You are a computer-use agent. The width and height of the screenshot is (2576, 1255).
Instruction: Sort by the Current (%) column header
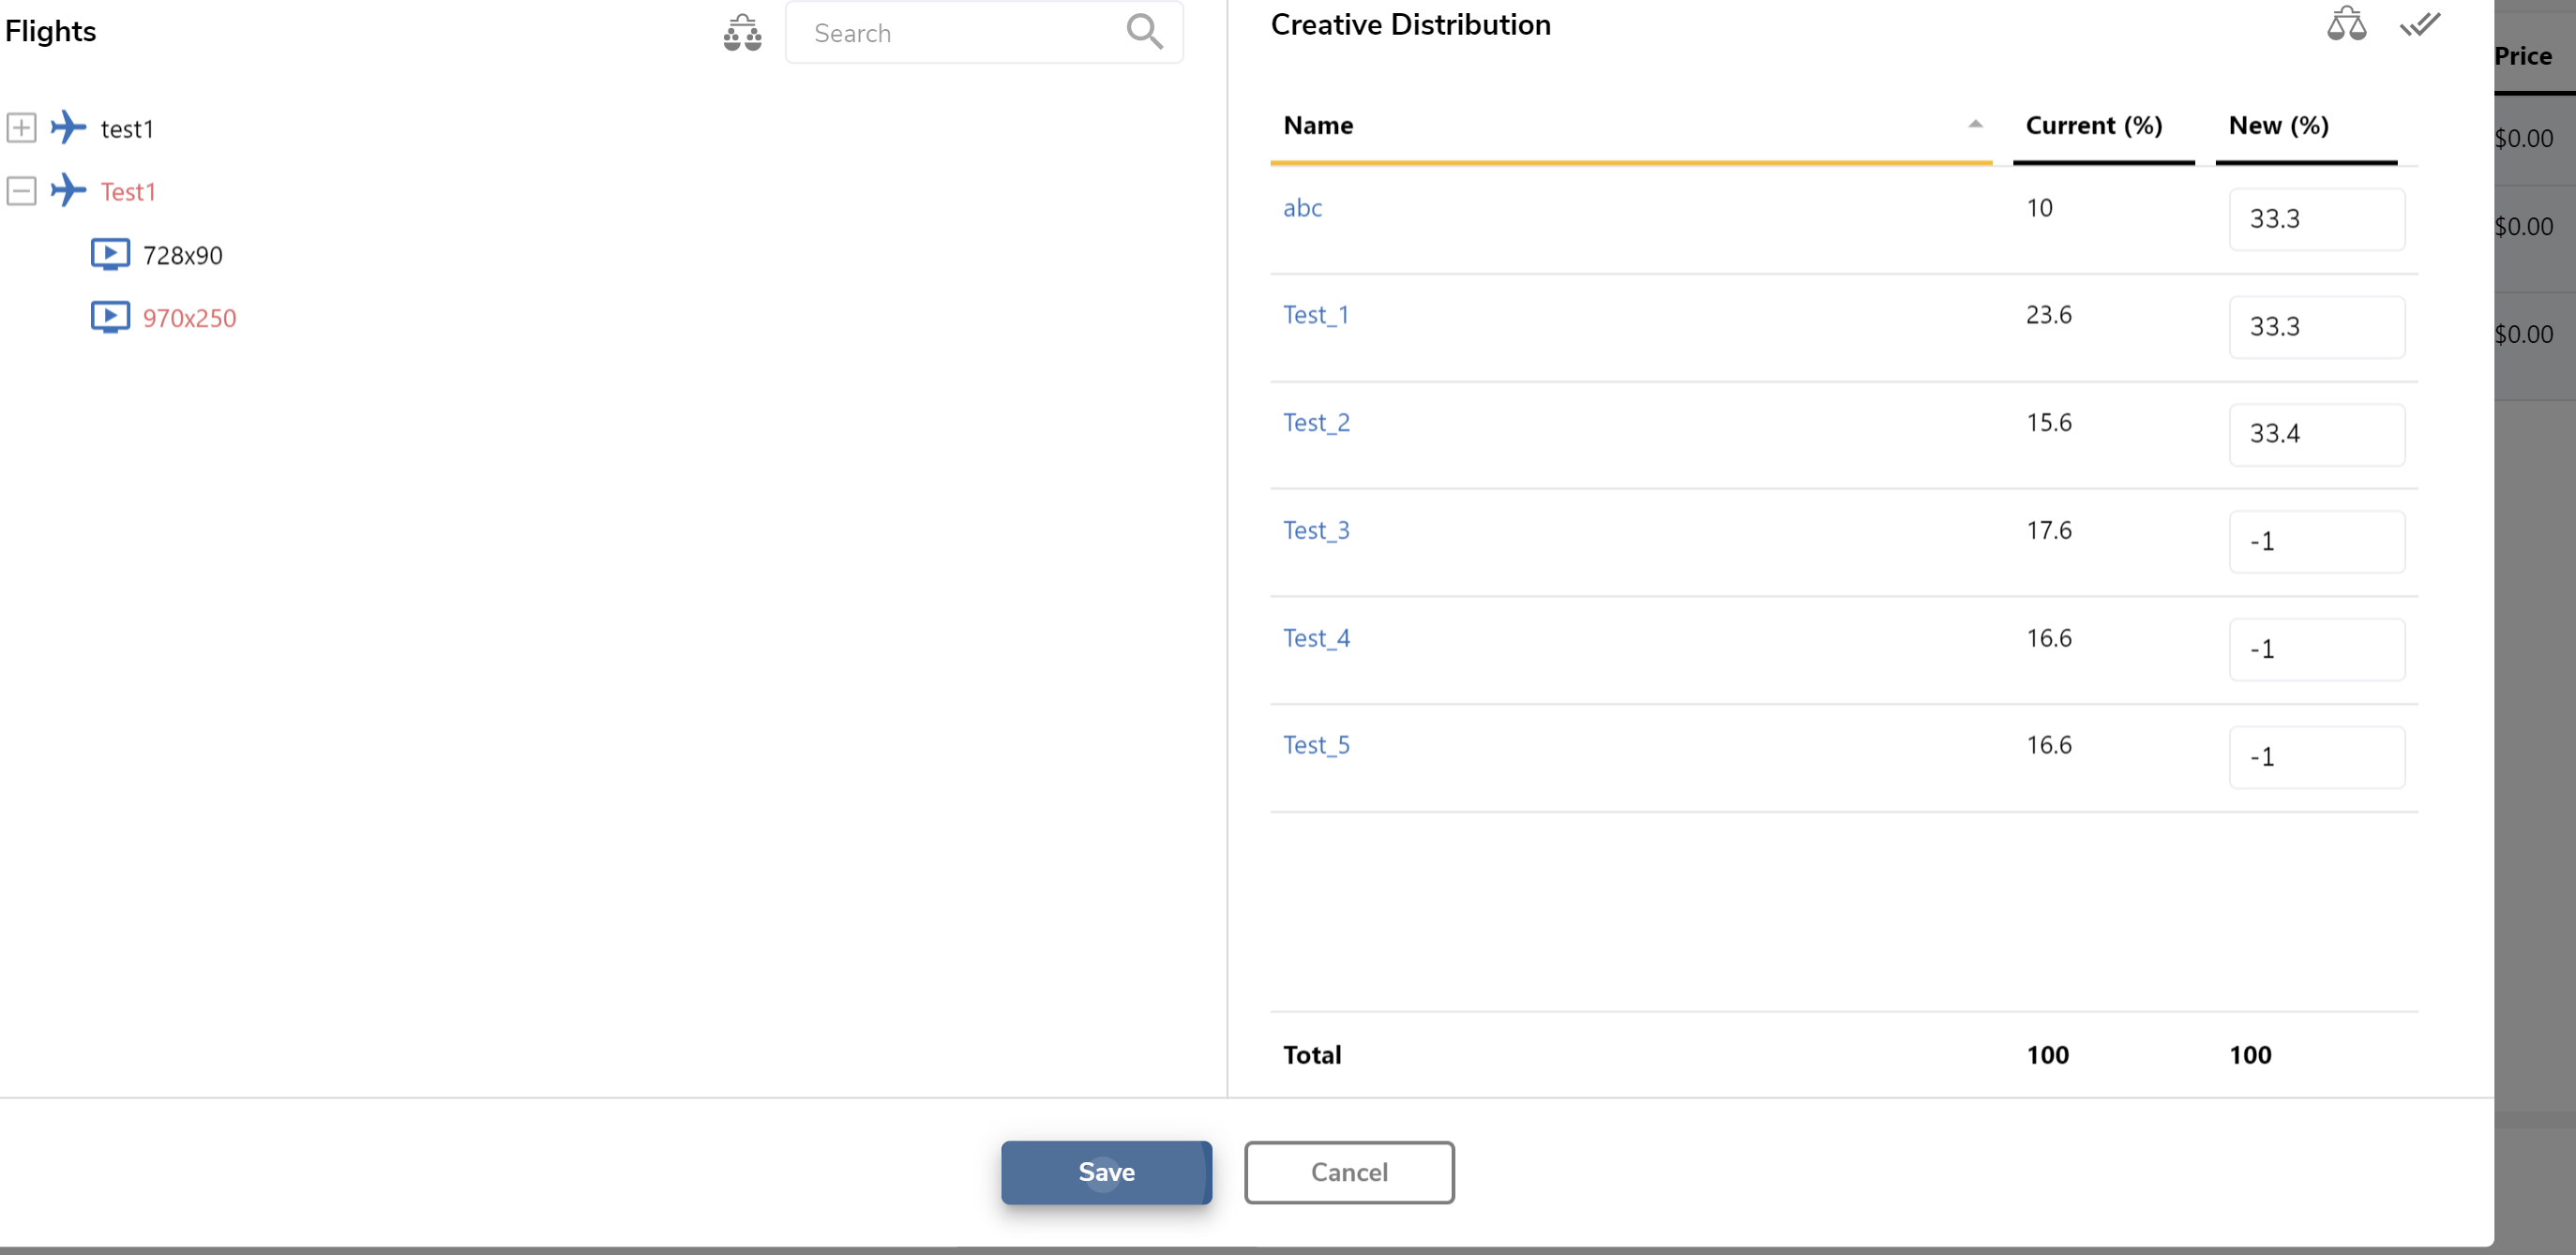click(x=2094, y=126)
